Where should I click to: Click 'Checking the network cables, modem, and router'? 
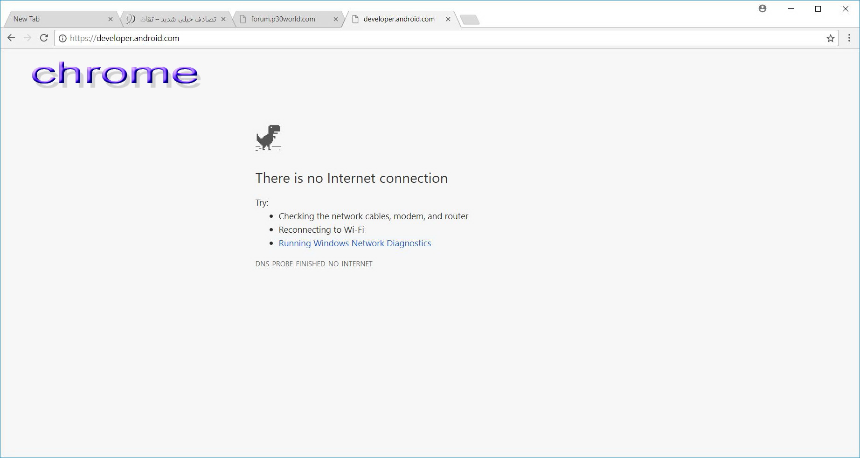coord(374,216)
